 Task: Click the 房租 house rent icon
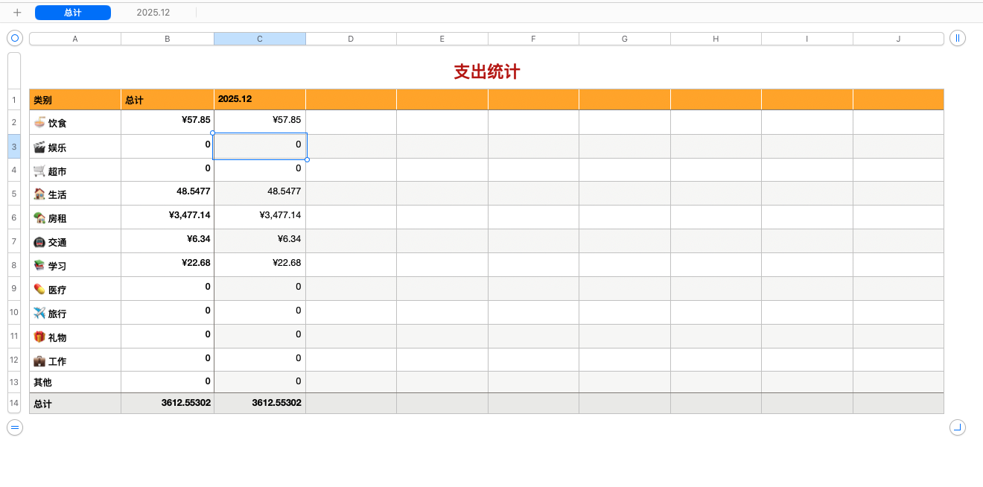pos(38,217)
